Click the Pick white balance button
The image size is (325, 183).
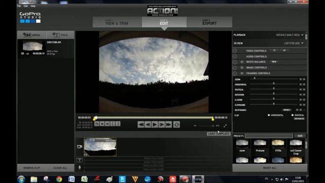click(x=274, y=62)
